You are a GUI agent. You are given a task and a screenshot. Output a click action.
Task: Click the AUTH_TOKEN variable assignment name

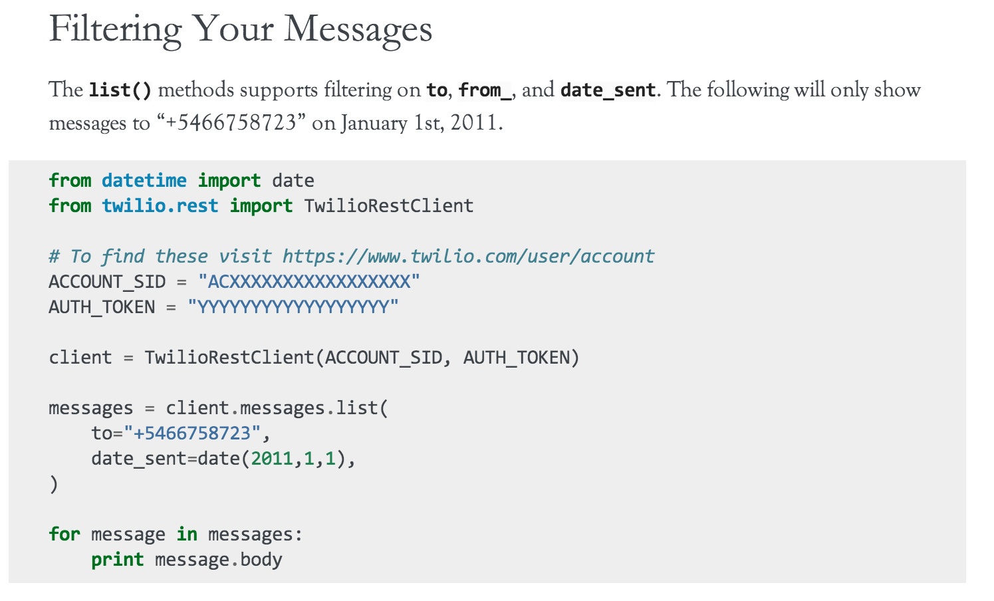[102, 307]
